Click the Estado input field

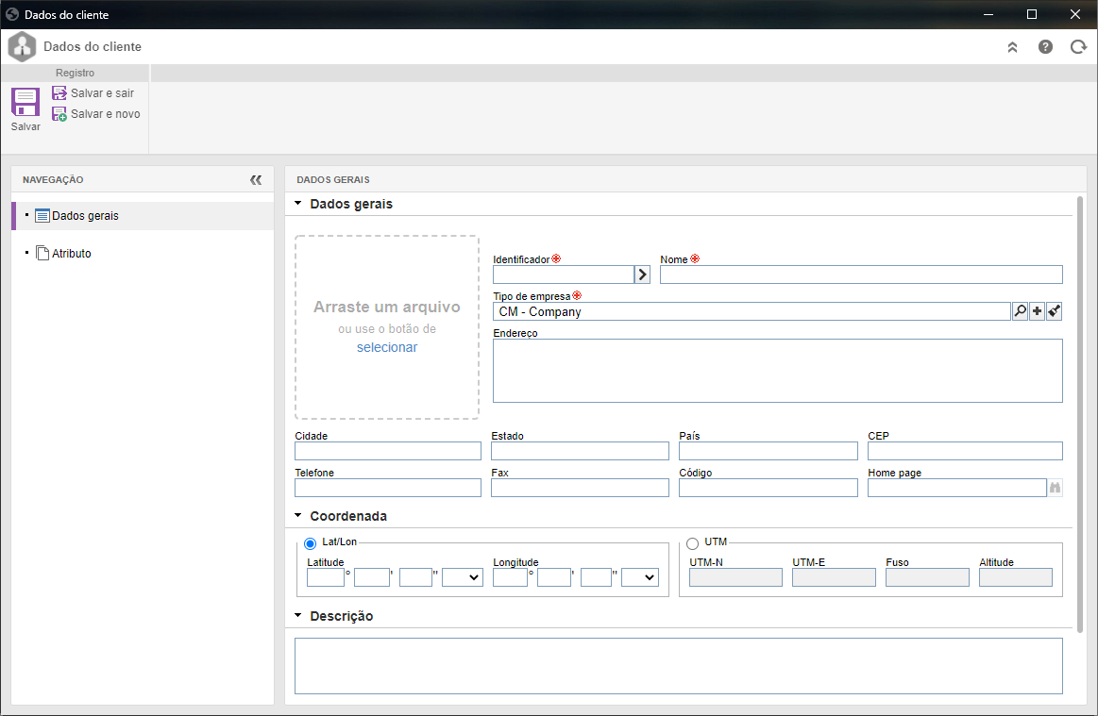(x=580, y=451)
